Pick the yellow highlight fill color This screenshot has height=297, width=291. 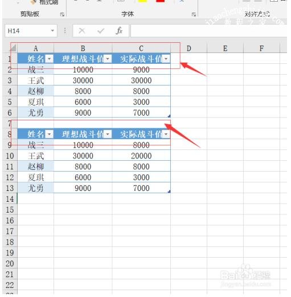[143, 1]
